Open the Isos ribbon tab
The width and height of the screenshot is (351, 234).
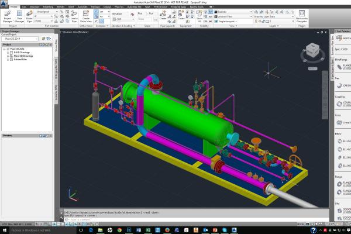[x=24, y=6]
